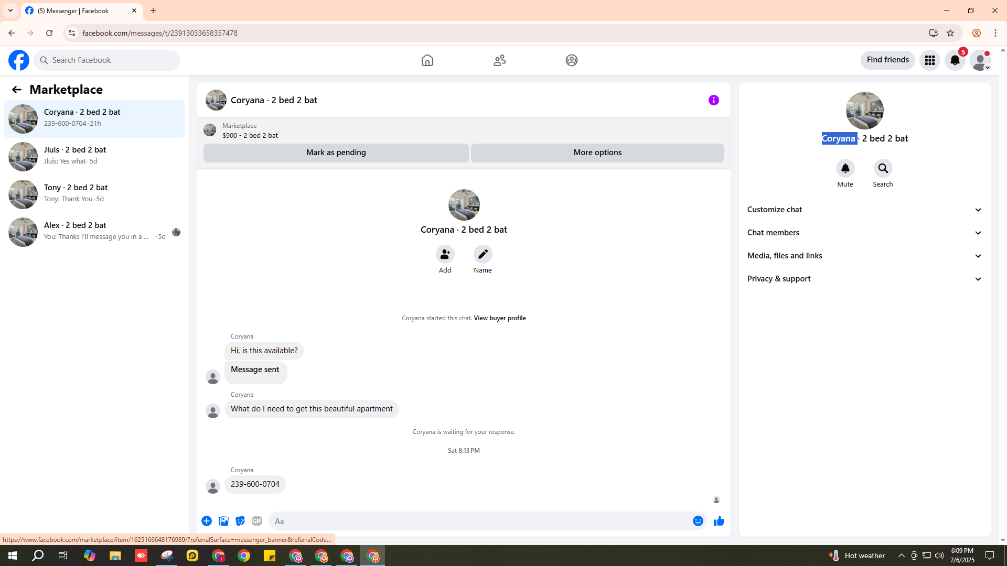Expand Customize chat section
This screenshot has height=566, width=1007.
(x=864, y=210)
